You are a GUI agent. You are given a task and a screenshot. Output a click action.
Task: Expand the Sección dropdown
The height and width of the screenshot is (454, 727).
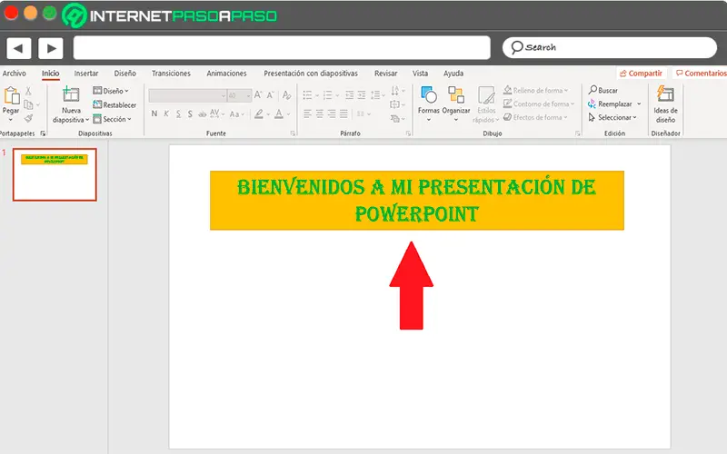click(115, 119)
